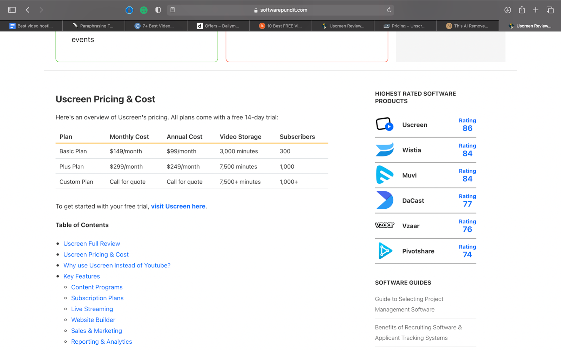The image size is (561, 350).
Task: Open Subscription Plans link
Action: click(97, 298)
